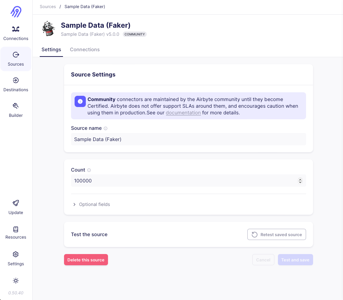The height and width of the screenshot is (300, 343).
Task: Click Delete this source
Action: (x=86, y=260)
